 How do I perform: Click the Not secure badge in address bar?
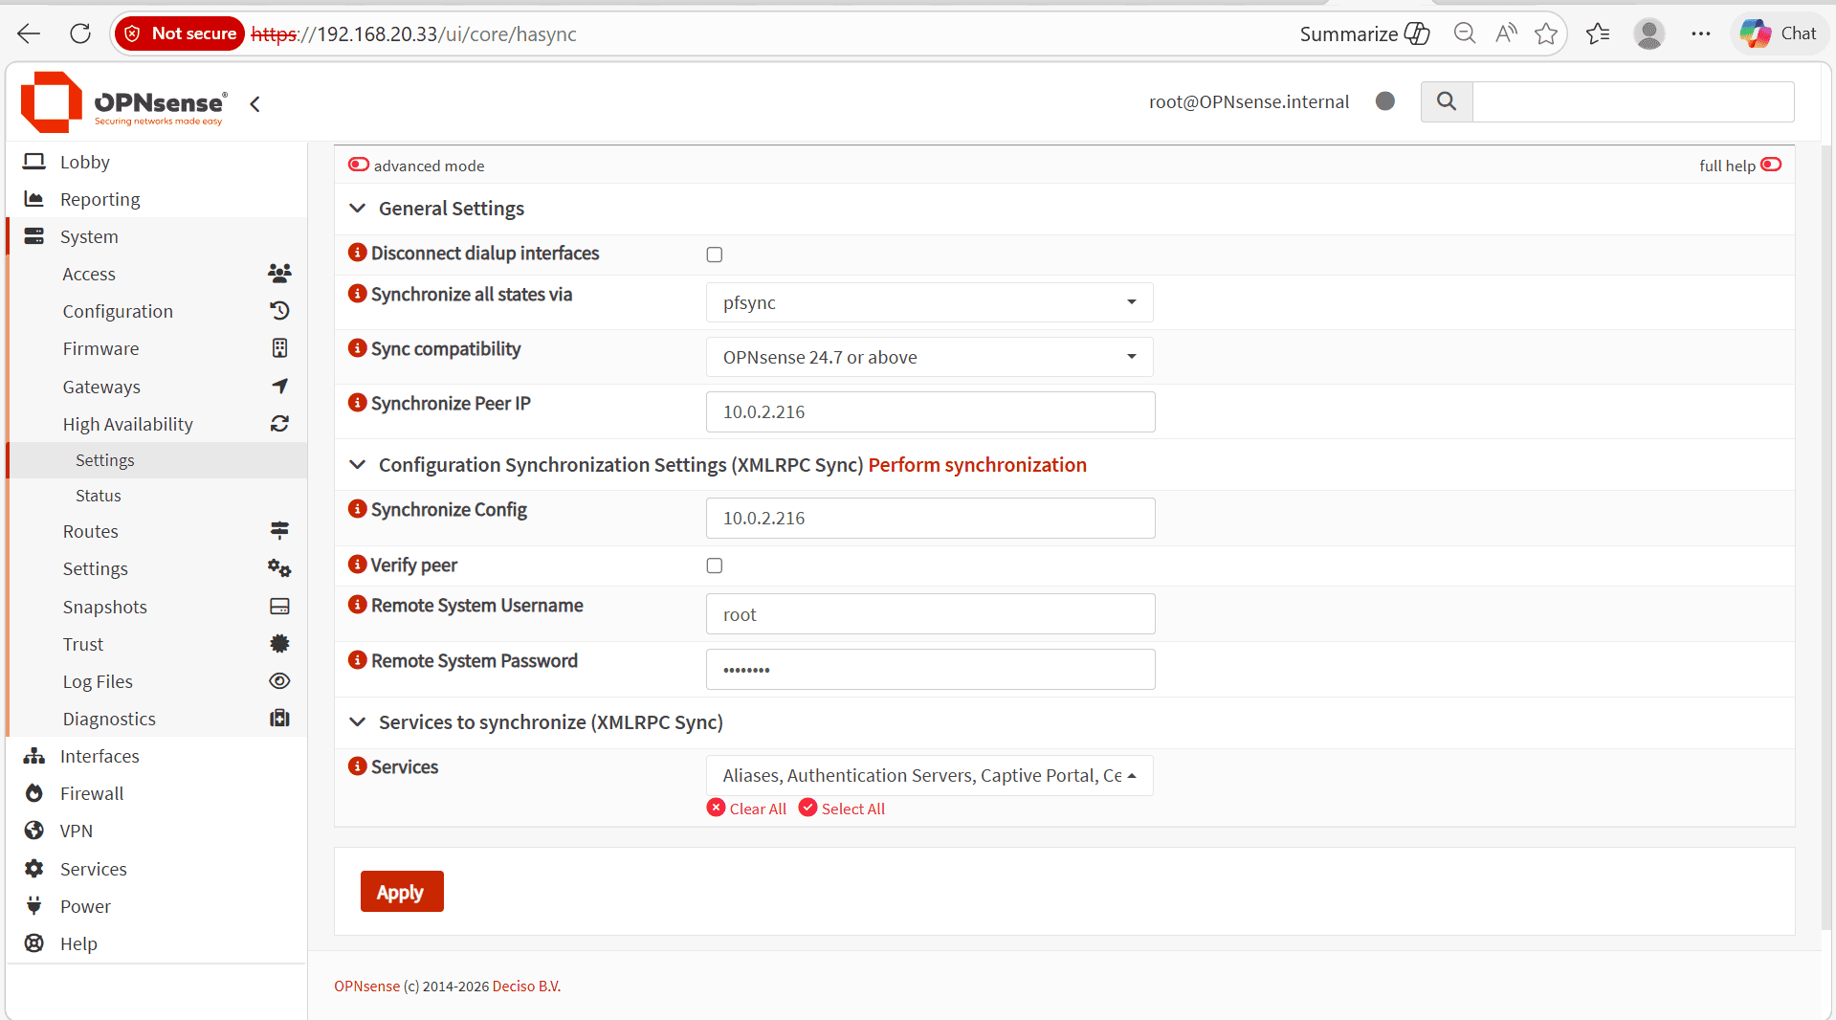tap(180, 33)
